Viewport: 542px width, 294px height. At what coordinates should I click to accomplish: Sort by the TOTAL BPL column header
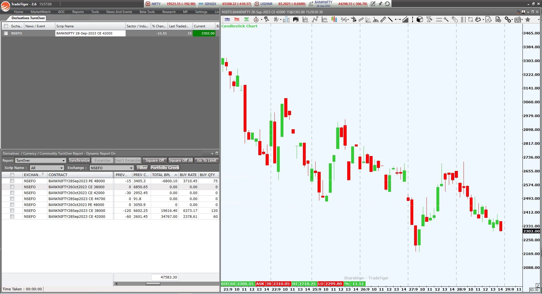coord(165,175)
